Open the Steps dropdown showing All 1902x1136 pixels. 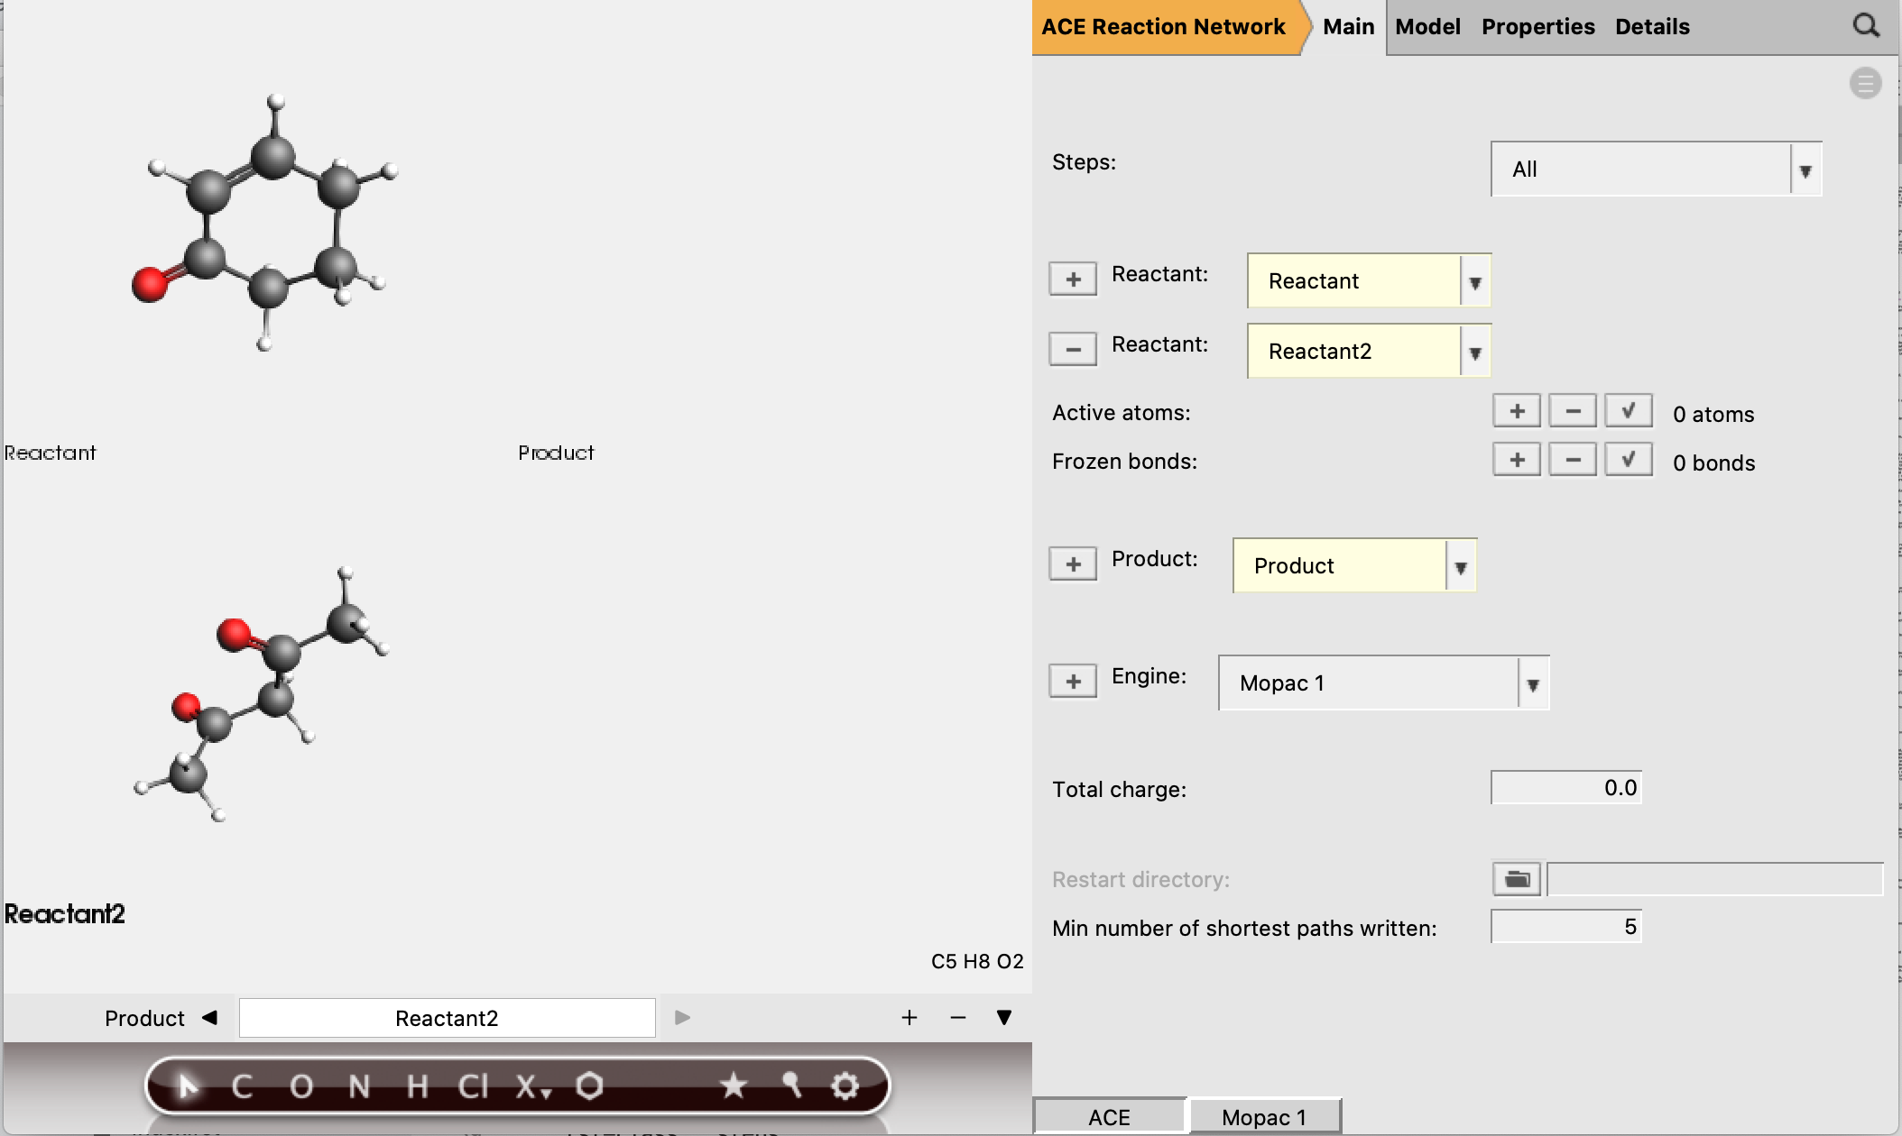pyautogui.click(x=1804, y=169)
